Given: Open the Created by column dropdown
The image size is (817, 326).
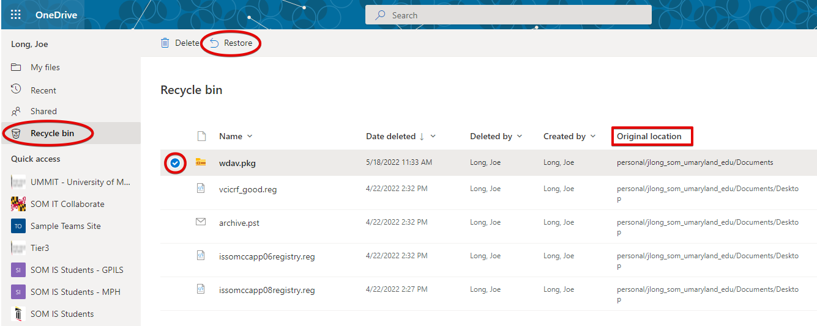Looking at the screenshot, I should 593,136.
